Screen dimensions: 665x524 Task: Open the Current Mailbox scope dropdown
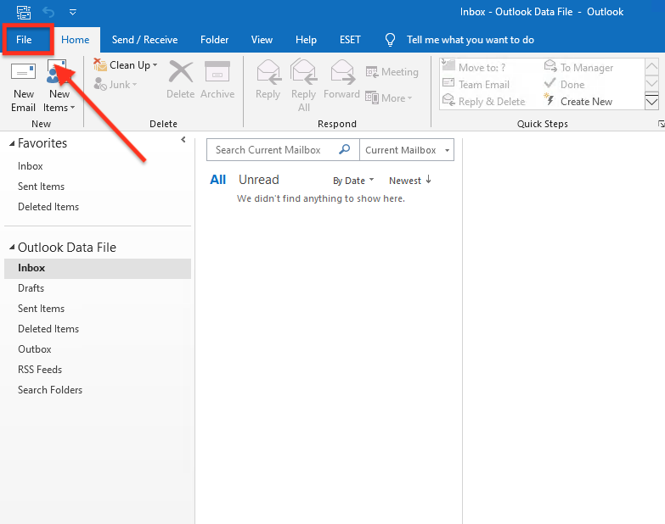click(x=407, y=150)
